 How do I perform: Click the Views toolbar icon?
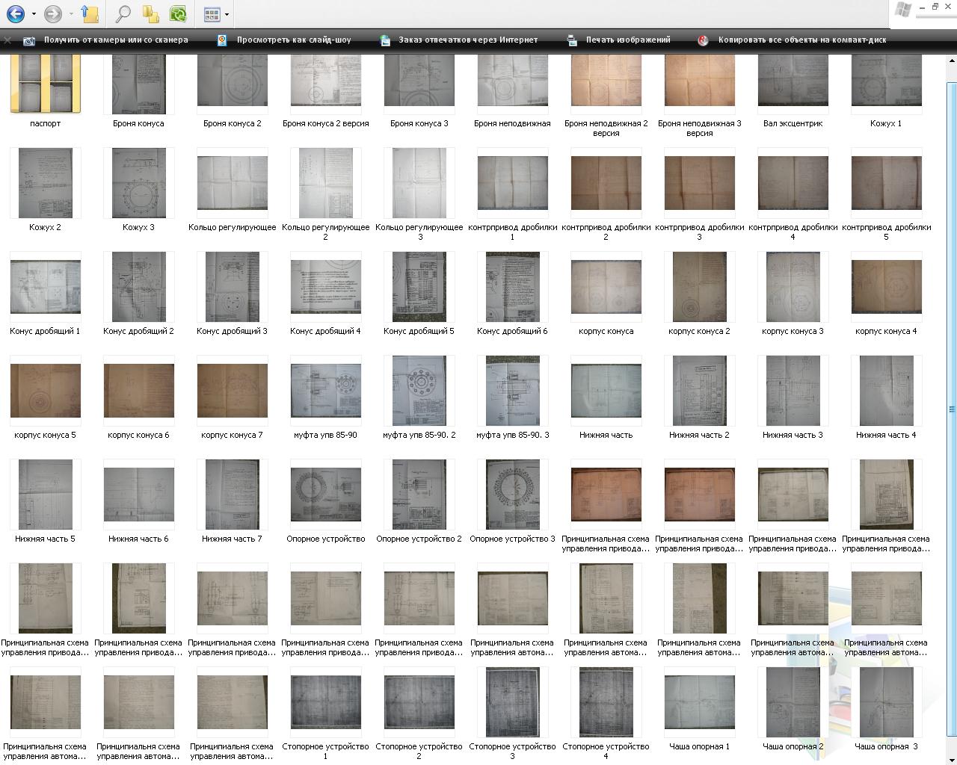click(212, 13)
